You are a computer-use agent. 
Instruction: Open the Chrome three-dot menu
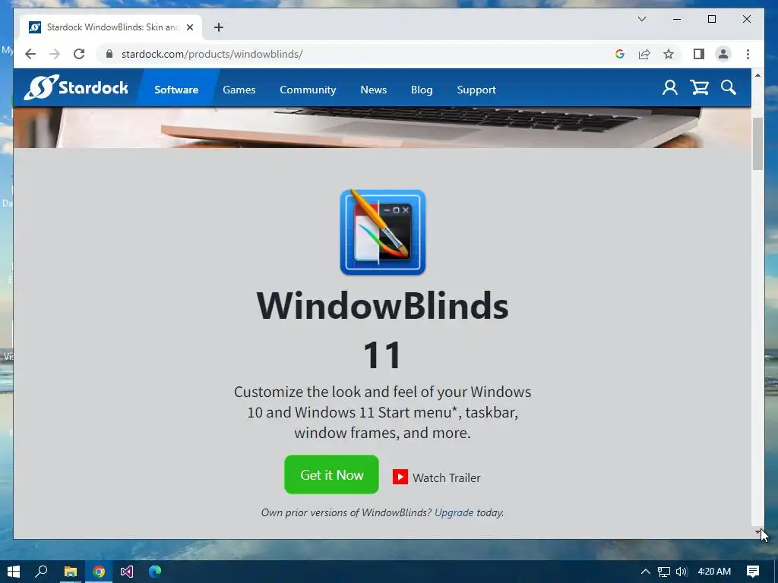coord(748,54)
